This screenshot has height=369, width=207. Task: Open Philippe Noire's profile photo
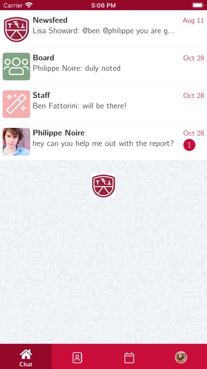pyautogui.click(x=16, y=142)
